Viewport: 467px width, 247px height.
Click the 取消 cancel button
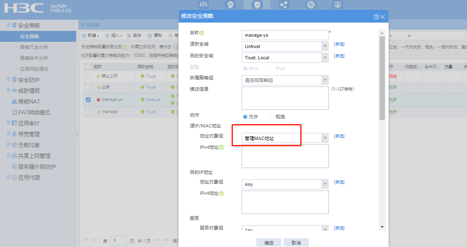296,242
